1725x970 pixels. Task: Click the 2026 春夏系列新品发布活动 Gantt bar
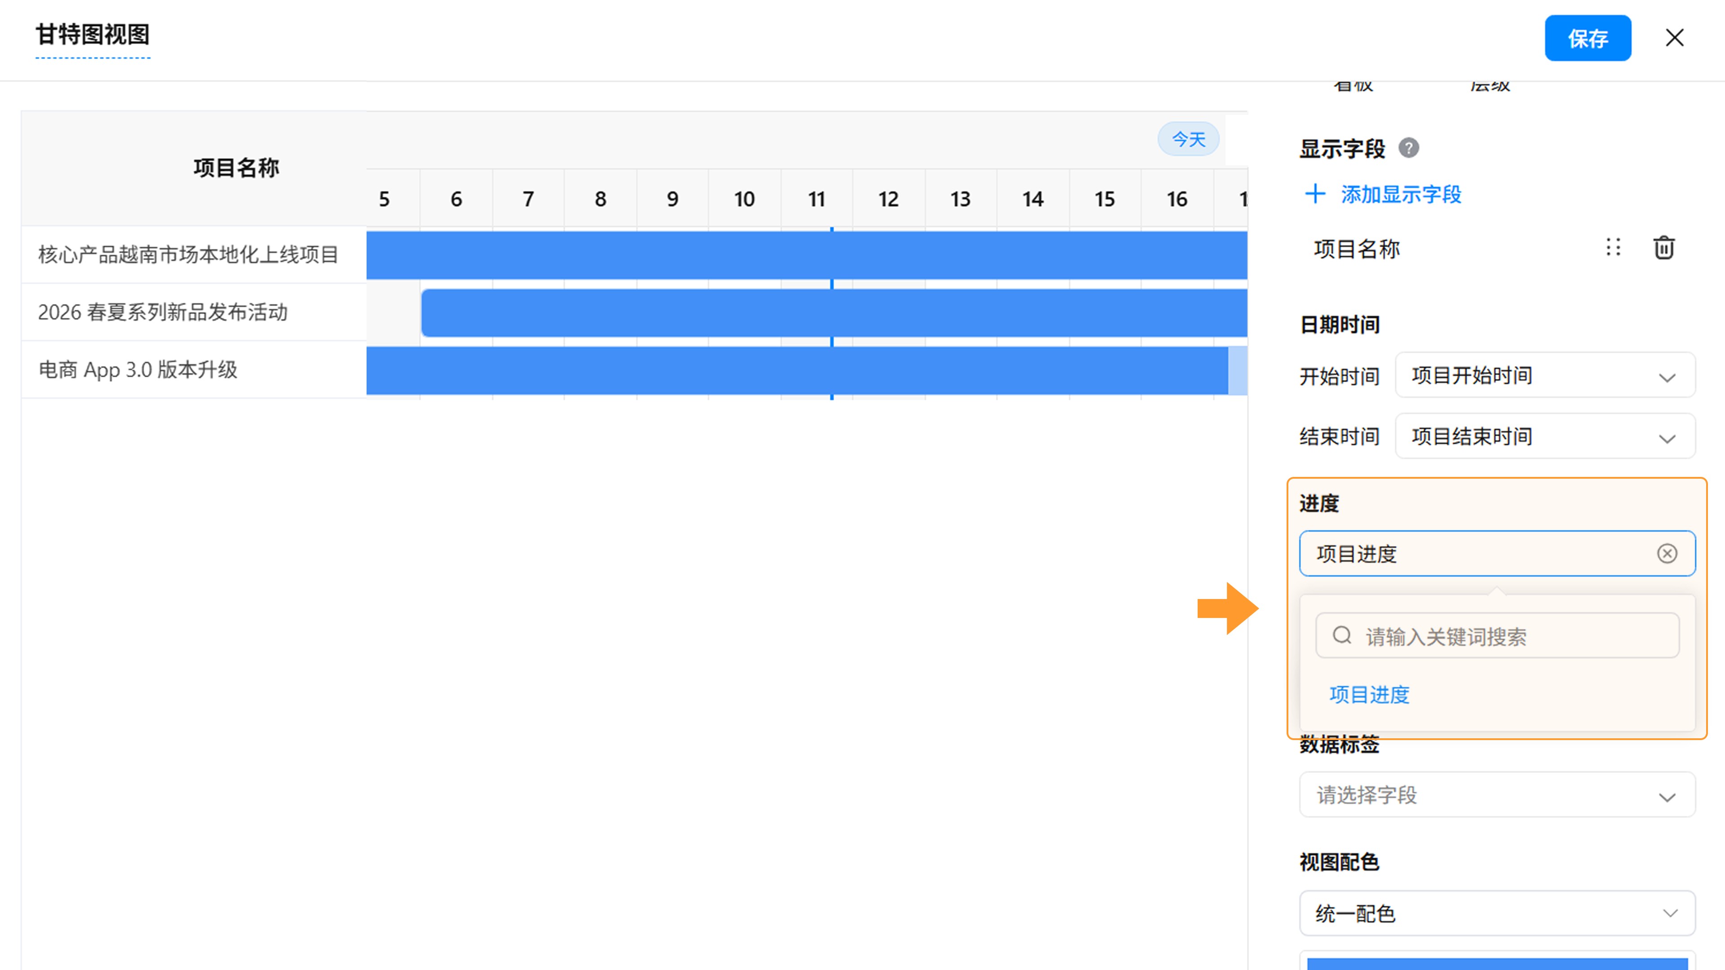(x=833, y=313)
